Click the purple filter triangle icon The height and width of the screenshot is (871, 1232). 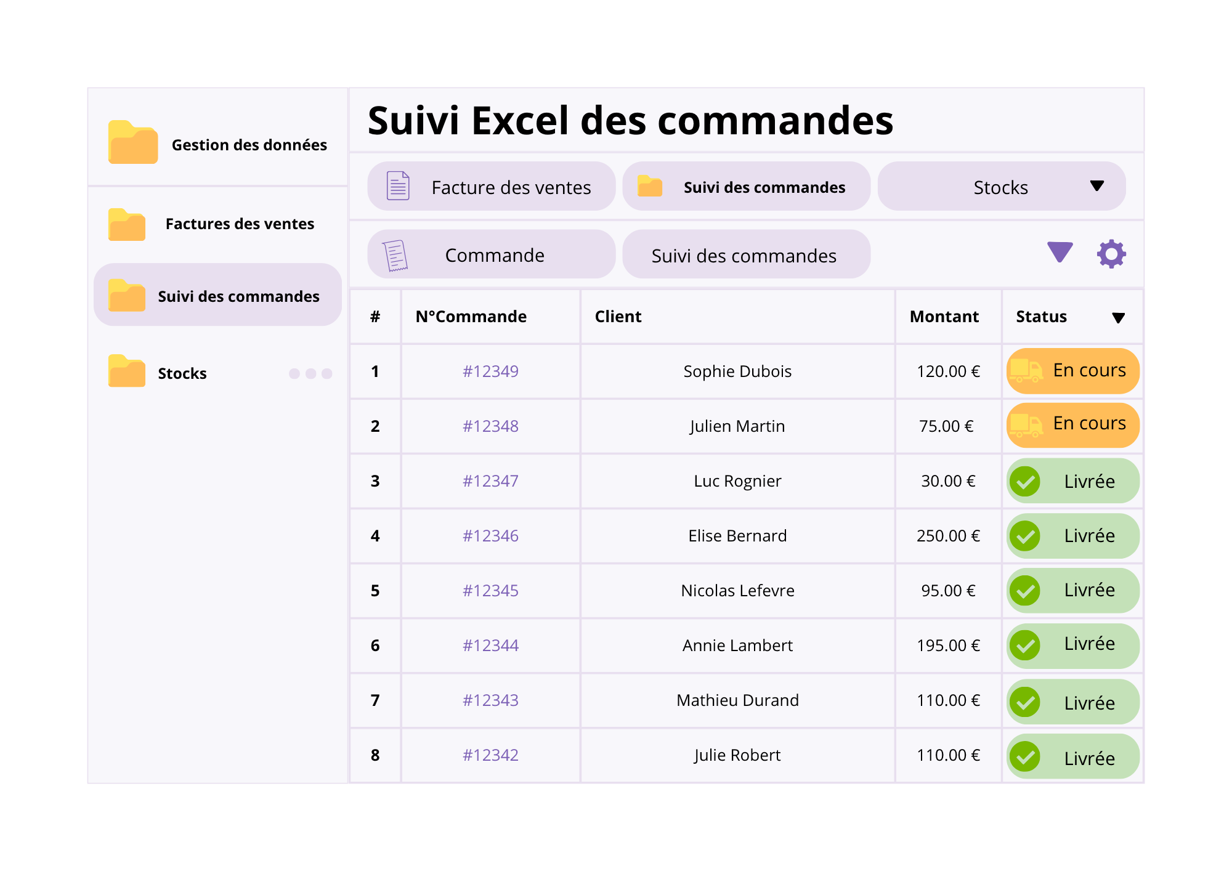pos(1060,251)
